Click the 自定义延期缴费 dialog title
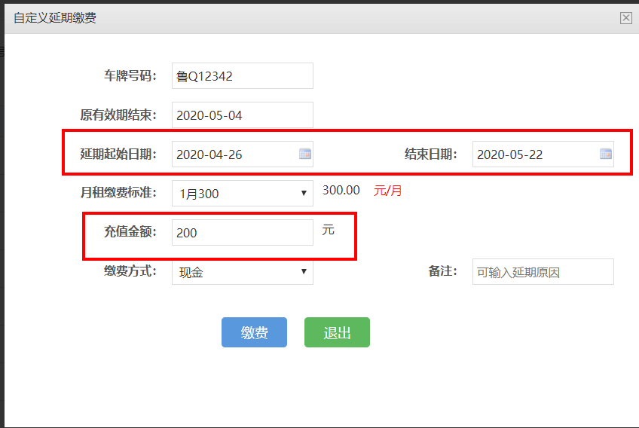 [x=55, y=18]
